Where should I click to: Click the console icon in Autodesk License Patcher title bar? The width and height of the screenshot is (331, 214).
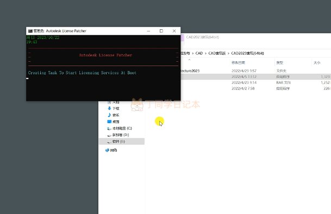pyautogui.click(x=30, y=31)
